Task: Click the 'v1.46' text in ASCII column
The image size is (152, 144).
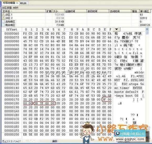Action: click(121, 76)
